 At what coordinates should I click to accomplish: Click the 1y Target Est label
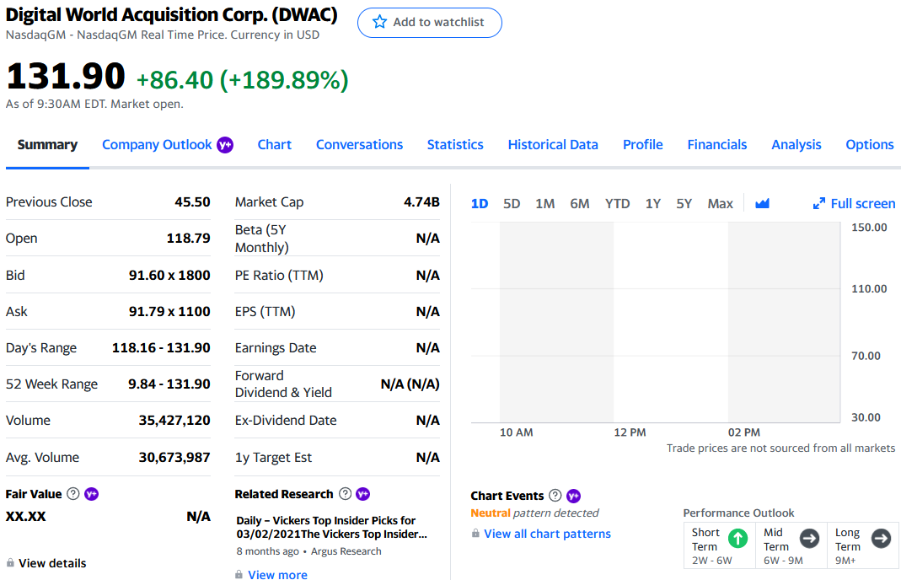(x=273, y=458)
